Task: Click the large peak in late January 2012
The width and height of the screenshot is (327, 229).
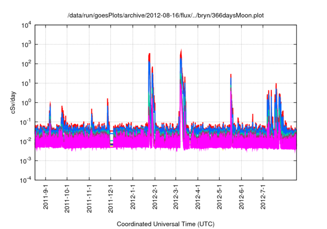Action: [149, 55]
